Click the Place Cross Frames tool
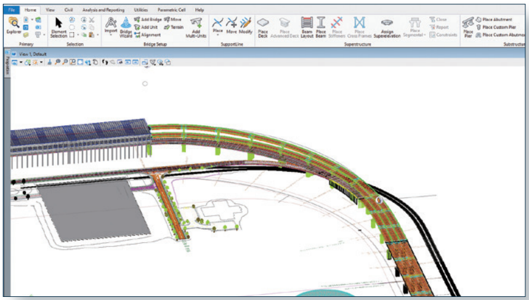The image size is (529, 300). point(359,27)
